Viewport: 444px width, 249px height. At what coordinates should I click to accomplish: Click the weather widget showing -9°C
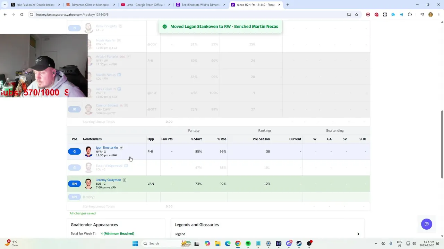pyautogui.click(x=11, y=243)
